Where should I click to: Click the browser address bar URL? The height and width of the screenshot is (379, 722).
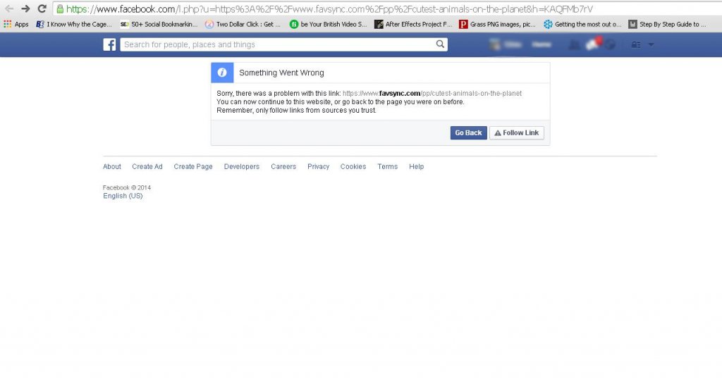329,8
